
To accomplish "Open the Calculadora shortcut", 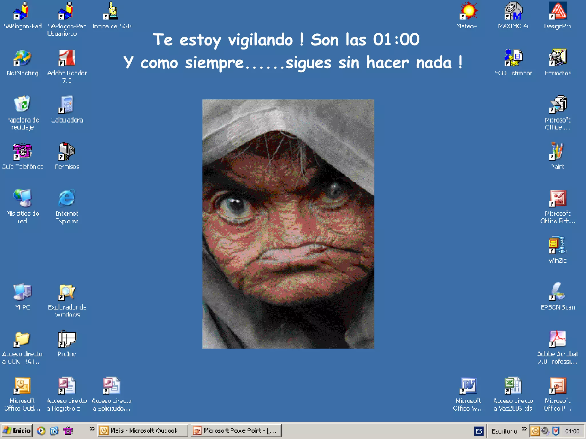I will pos(67,105).
